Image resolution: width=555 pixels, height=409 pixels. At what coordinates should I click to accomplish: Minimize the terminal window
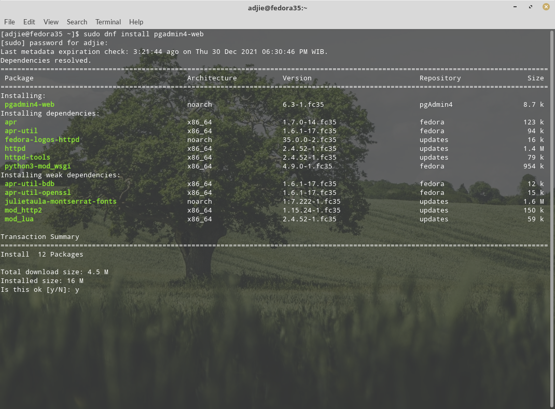[515, 7]
